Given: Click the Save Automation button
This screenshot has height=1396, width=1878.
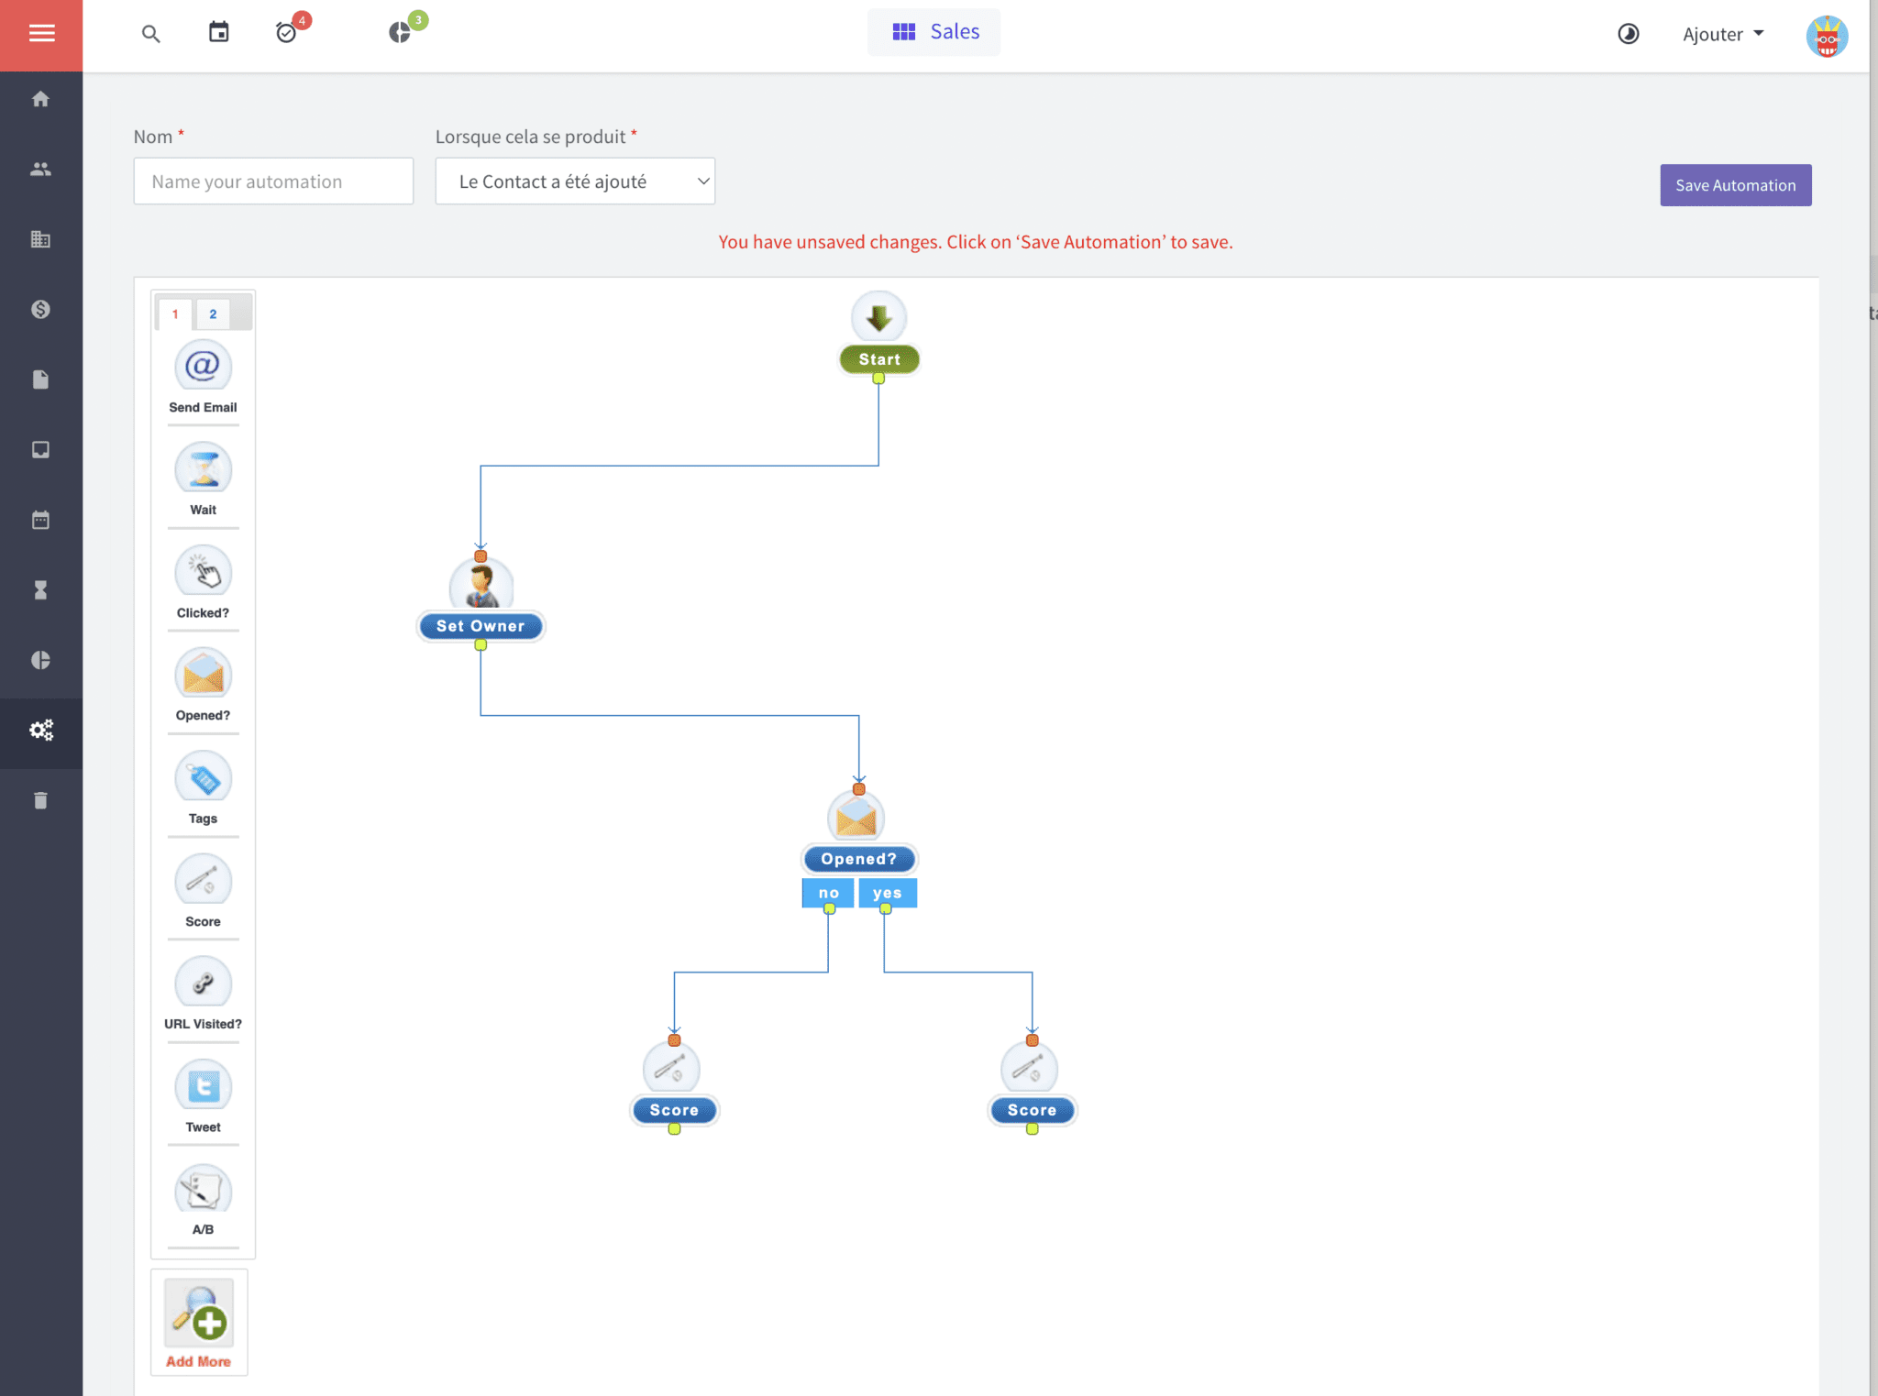Looking at the screenshot, I should (1734, 184).
